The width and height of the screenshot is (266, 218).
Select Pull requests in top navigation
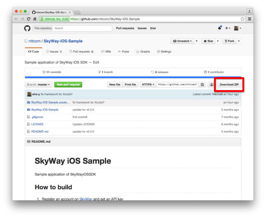point(125,28)
